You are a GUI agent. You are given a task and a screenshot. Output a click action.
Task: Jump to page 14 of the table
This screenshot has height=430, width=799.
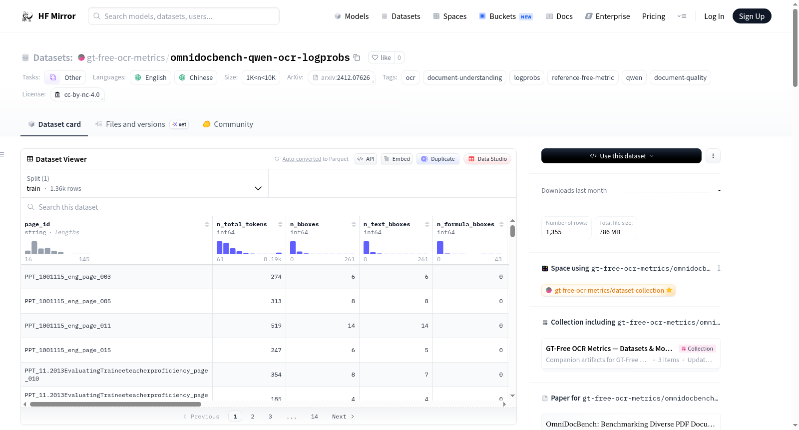tap(315, 417)
